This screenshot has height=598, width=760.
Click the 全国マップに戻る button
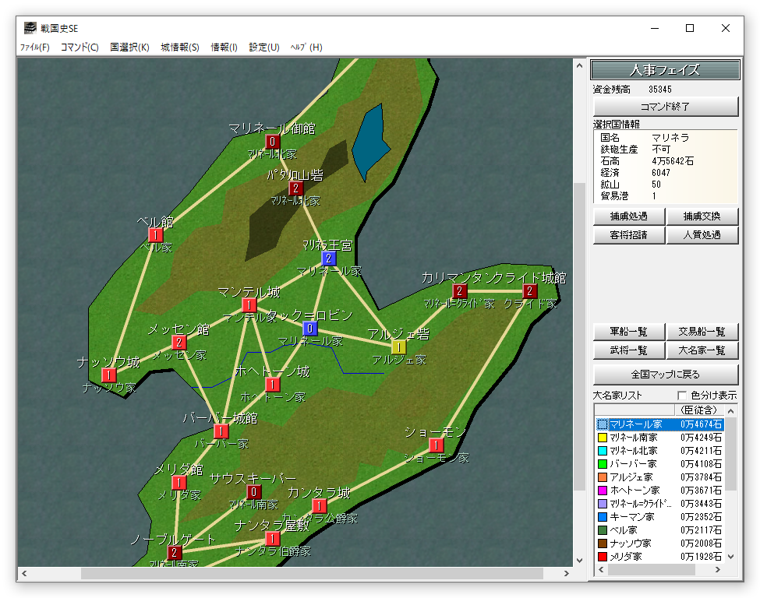point(666,375)
